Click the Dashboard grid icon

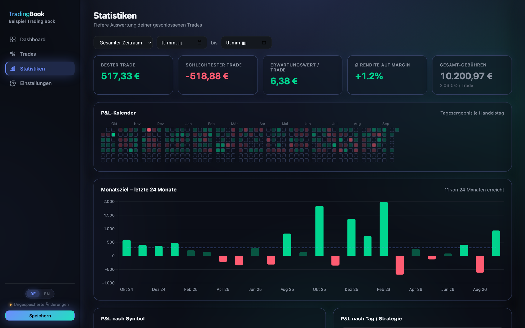click(13, 39)
